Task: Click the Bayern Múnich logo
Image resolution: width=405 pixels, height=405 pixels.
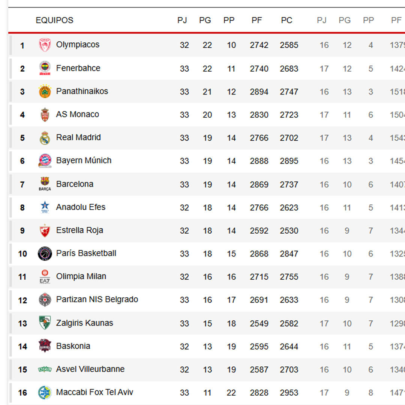Action: (x=45, y=161)
